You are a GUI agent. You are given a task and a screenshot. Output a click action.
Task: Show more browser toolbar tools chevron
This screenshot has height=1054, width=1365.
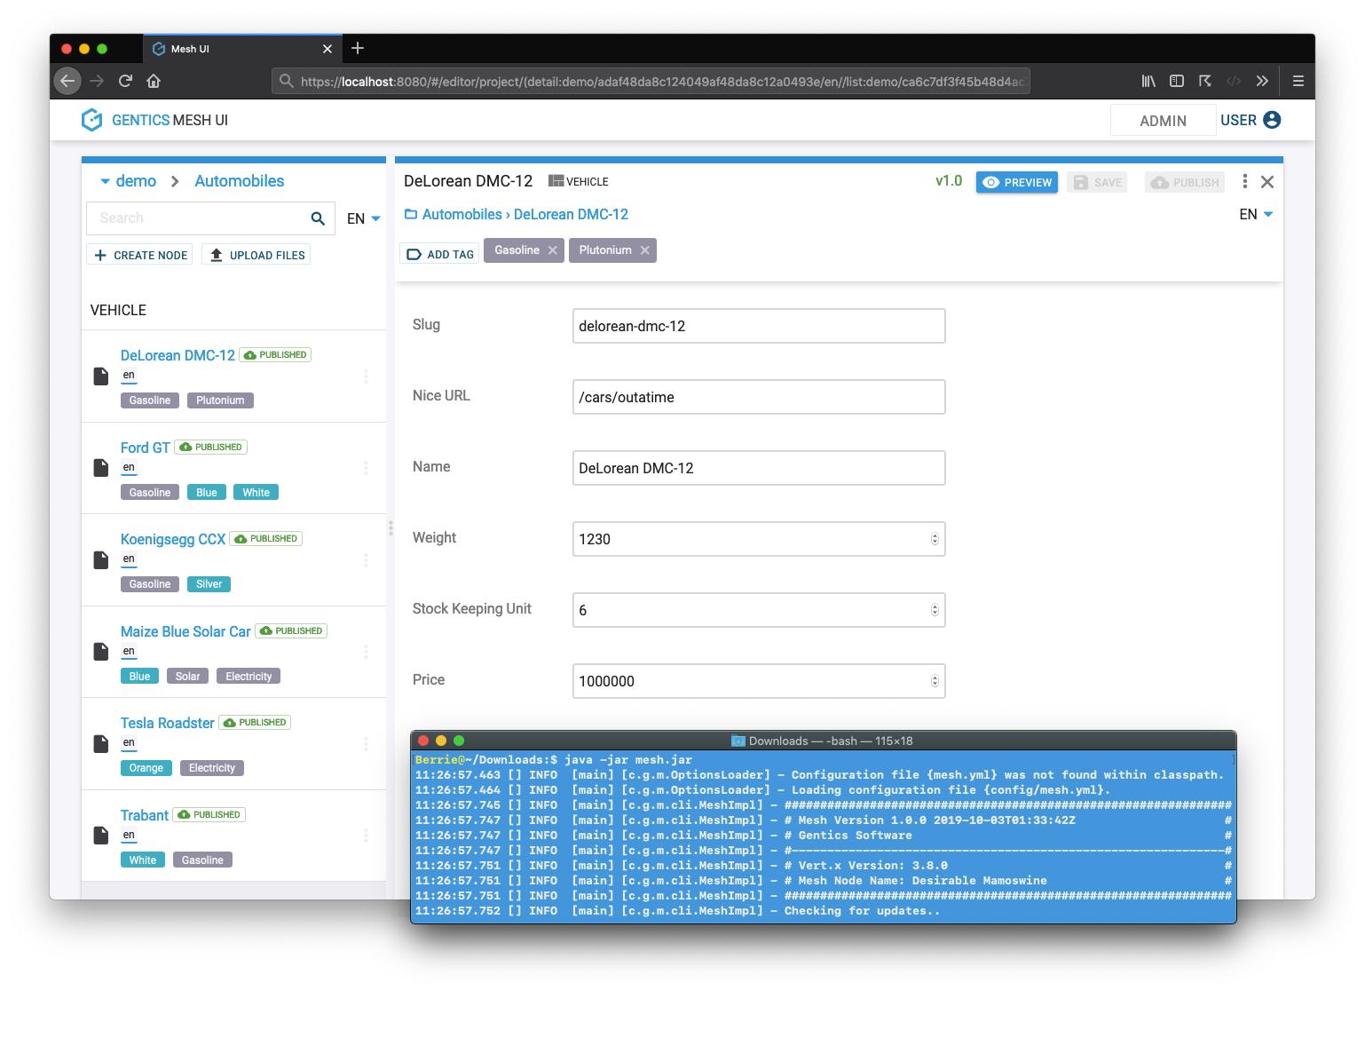tap(1262, 81)
